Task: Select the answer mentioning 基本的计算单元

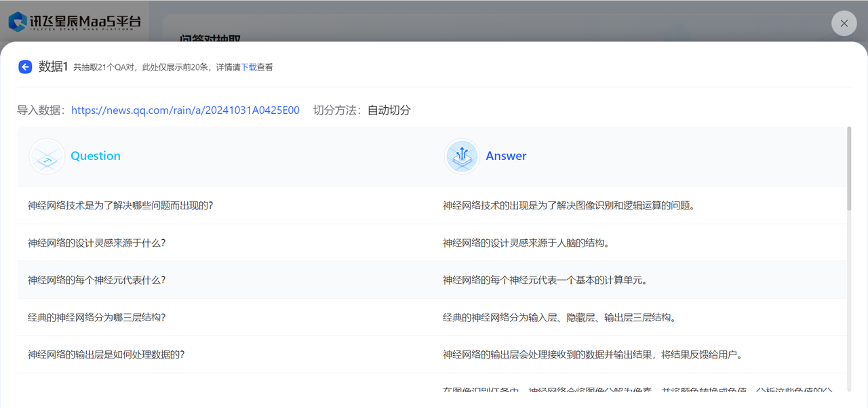Action: 545,280
